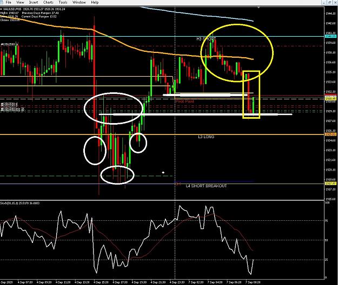Screen dimensions: 338x285
Task: Select the L3 LONG level label
Action: [206, 137]
